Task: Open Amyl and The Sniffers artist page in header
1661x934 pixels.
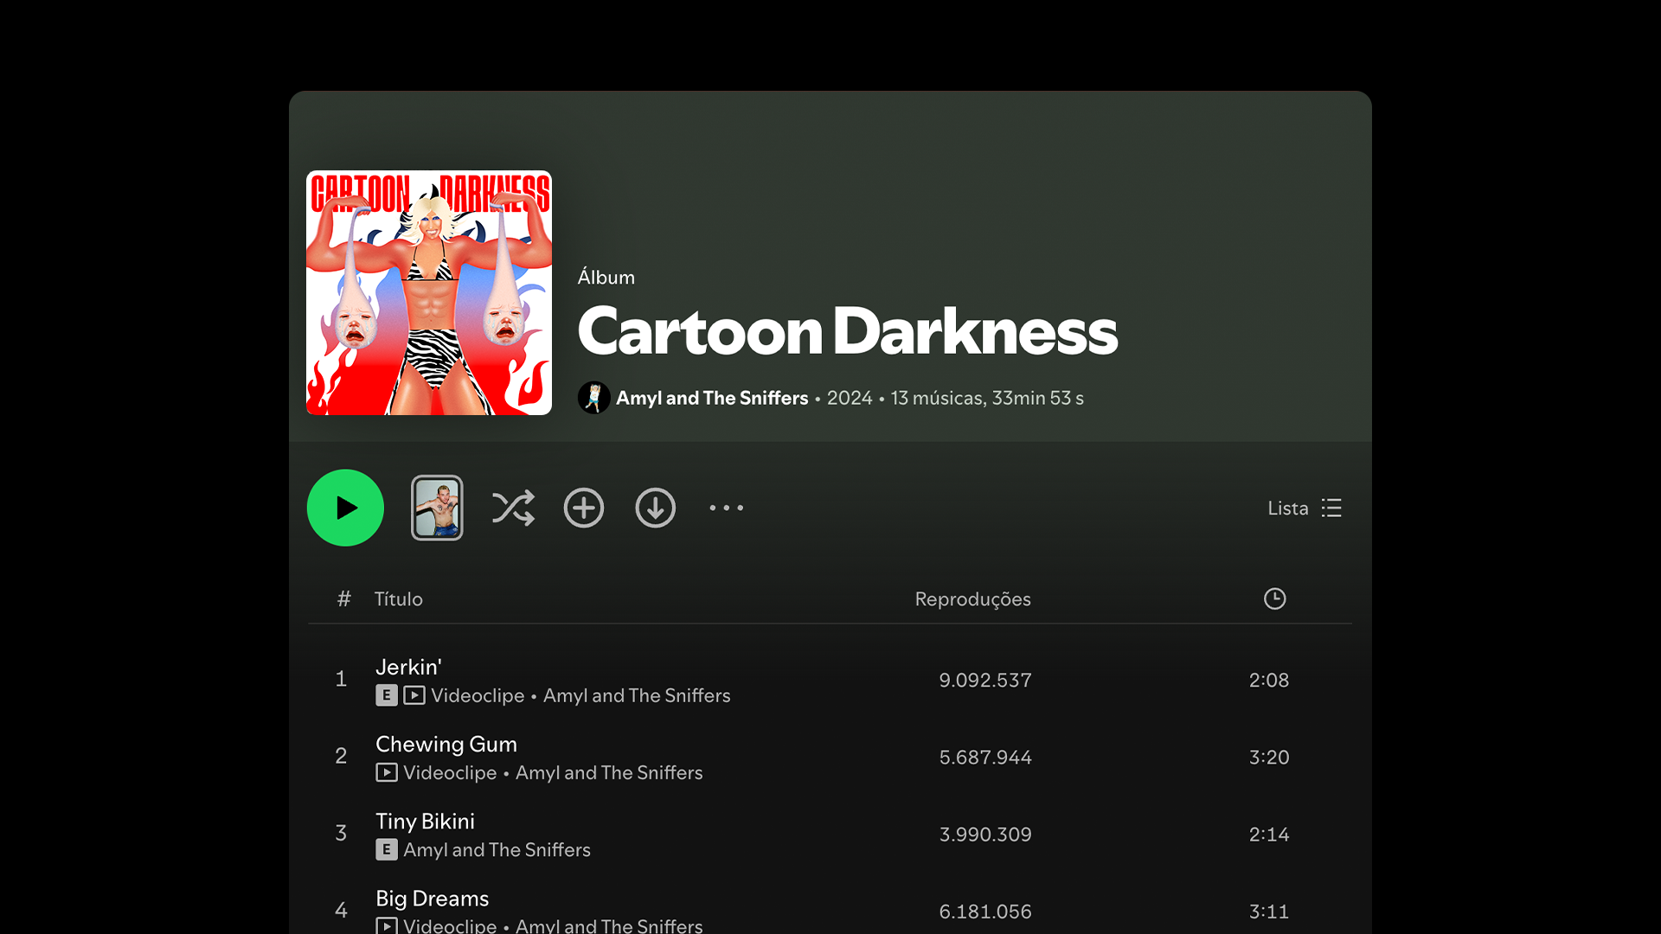Action: click(x=712, y=398)
